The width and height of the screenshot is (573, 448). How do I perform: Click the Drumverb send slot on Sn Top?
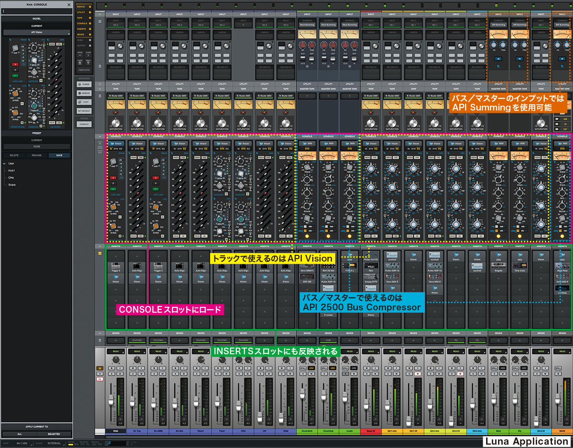click(137, 340)
